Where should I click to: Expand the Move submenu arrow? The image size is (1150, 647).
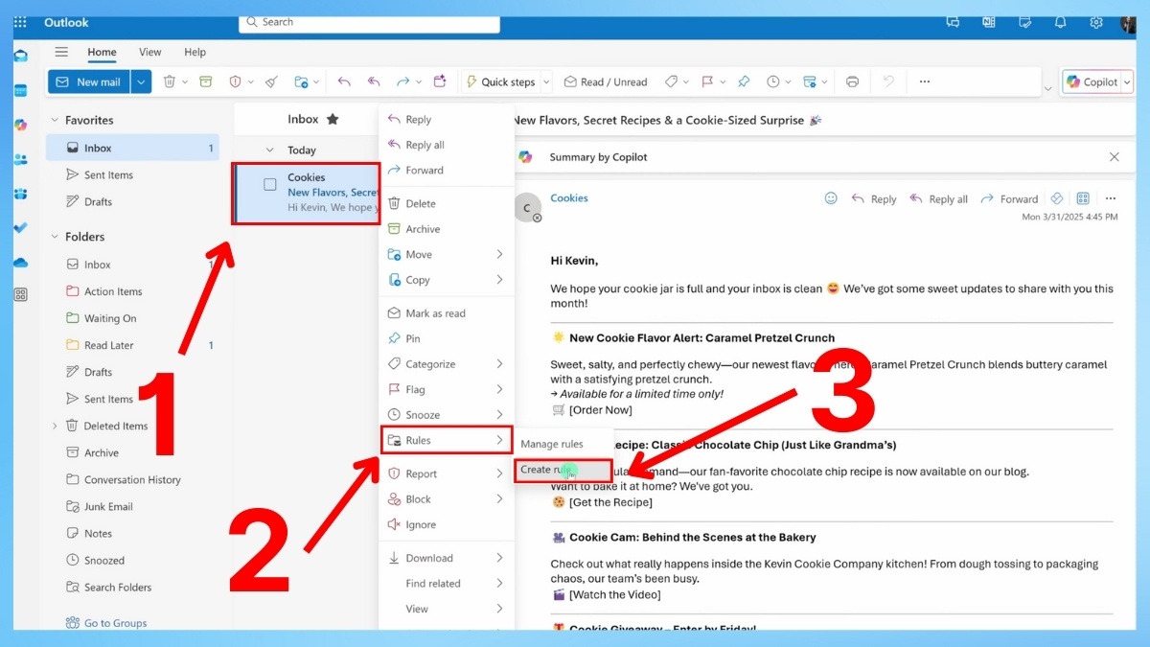pyautogui.click(x=499, y=254)
